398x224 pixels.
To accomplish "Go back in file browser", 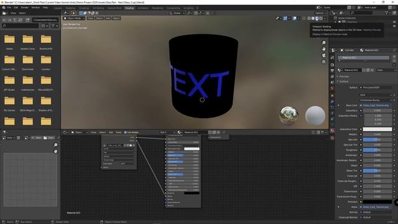I will pos(4,20).
